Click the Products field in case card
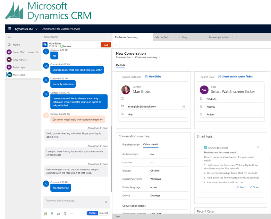This screenshot has width=271, height=219. tap(211, 99)
